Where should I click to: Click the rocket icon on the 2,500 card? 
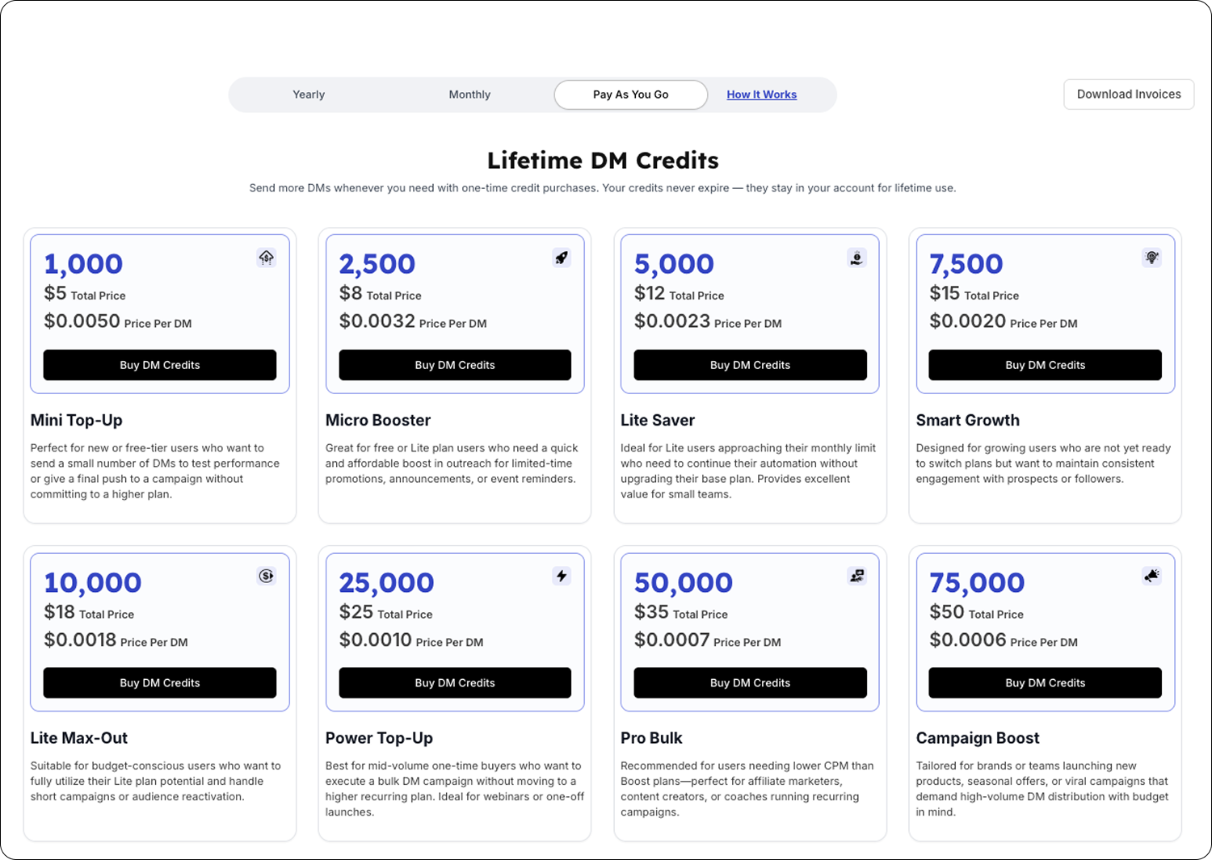point(562,258)
